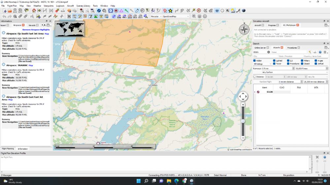Toggle the Military checkbox

tap(302, 60)
